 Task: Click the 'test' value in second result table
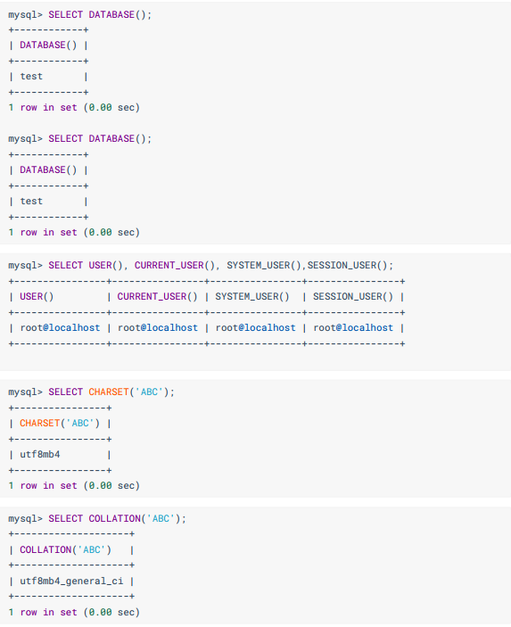click(x=31, y=202)
